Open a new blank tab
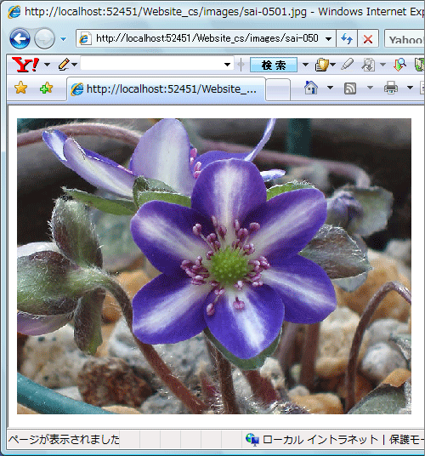 tap(278, 90)
